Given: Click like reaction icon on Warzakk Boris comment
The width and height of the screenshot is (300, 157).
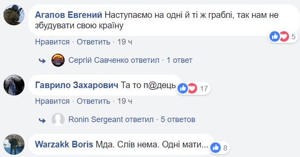Looking at the screenshot, I should 215,147.
